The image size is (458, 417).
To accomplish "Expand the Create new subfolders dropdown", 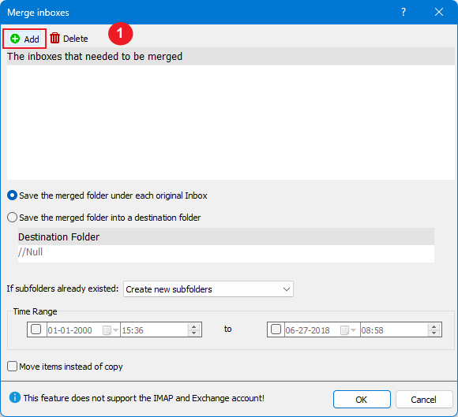I will pos(208,289).
